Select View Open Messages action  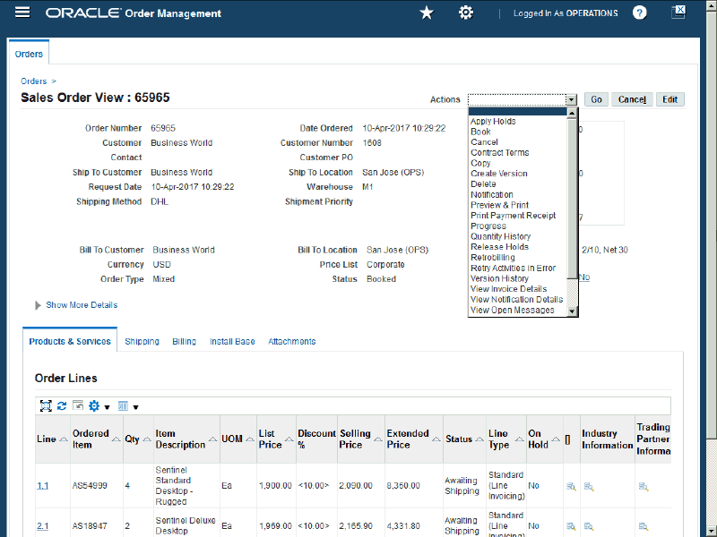point(512,311)
